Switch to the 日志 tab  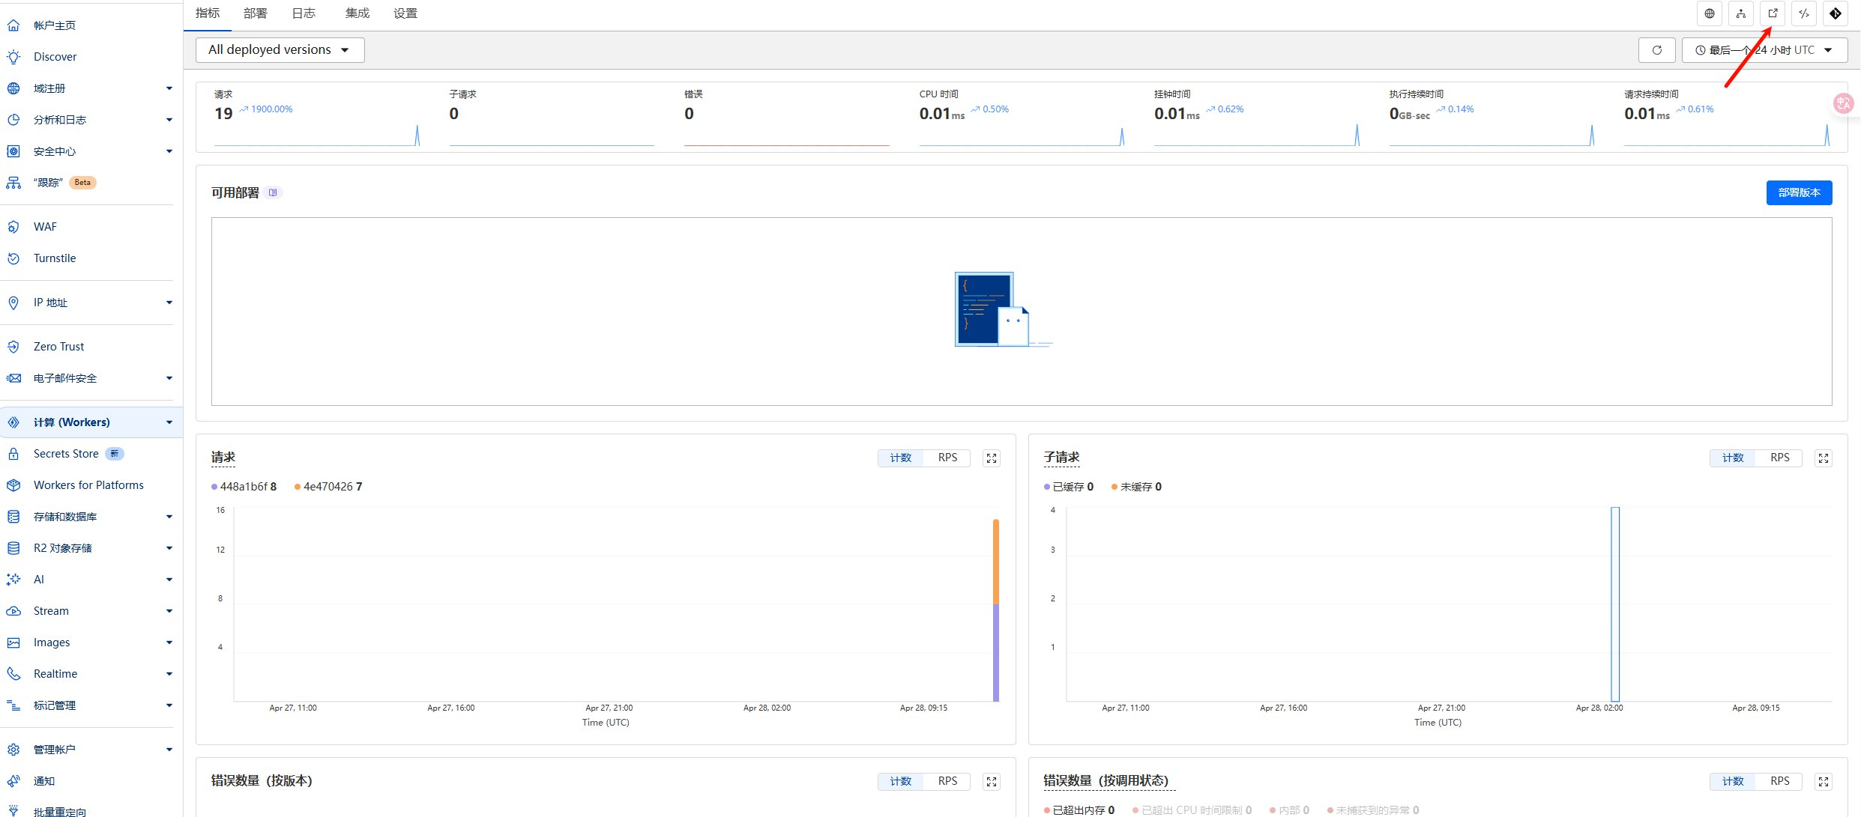pos(304,13)
